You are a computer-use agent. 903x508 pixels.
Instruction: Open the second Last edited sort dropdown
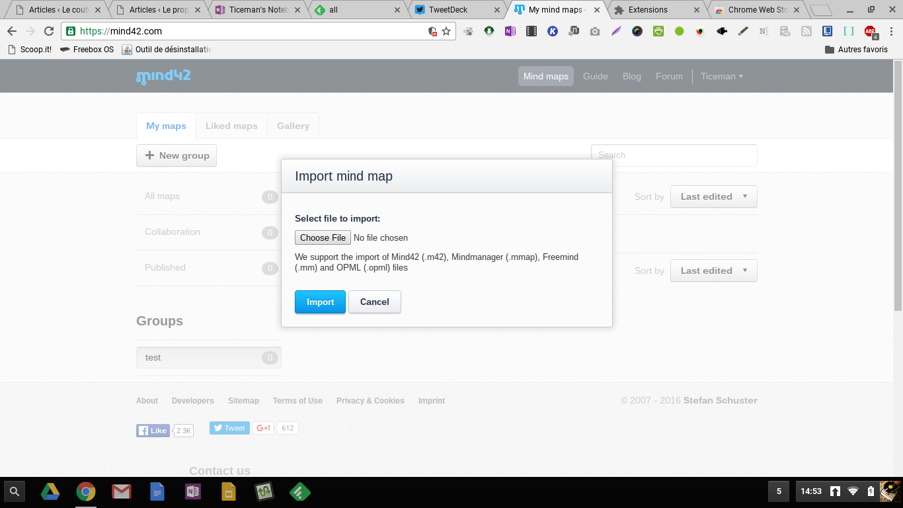click(714, 271)
